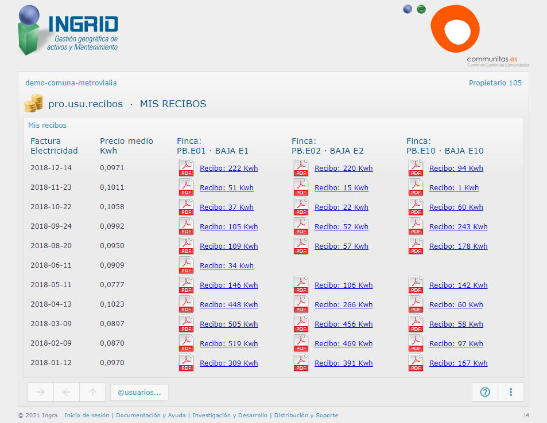Open the Recibo: 391 Kwh link
The image size is (547, 423).
[343, 363]
